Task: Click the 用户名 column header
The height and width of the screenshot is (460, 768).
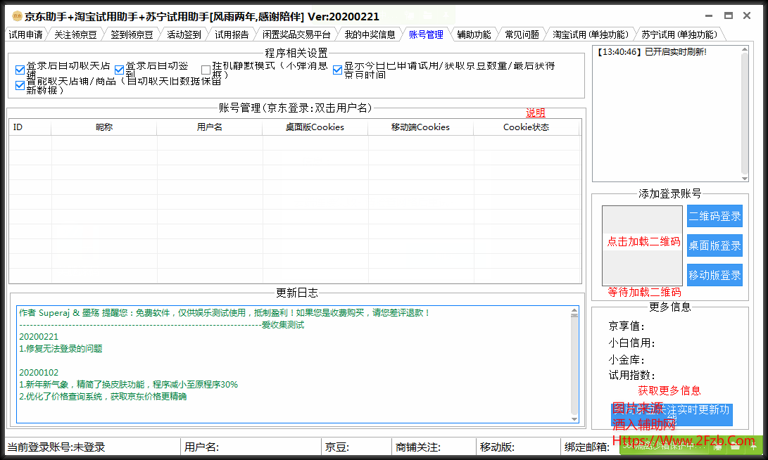Action: (x=209, y=127)
